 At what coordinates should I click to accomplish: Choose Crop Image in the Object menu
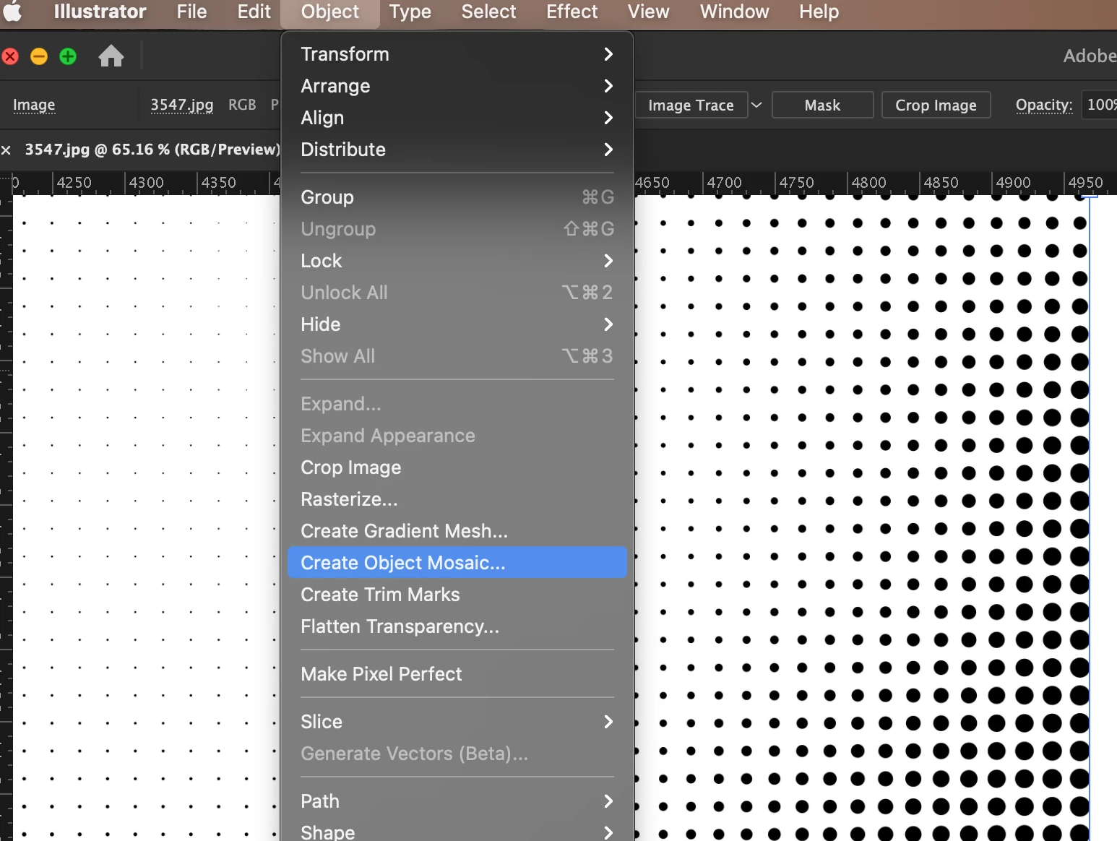point(457,467)
